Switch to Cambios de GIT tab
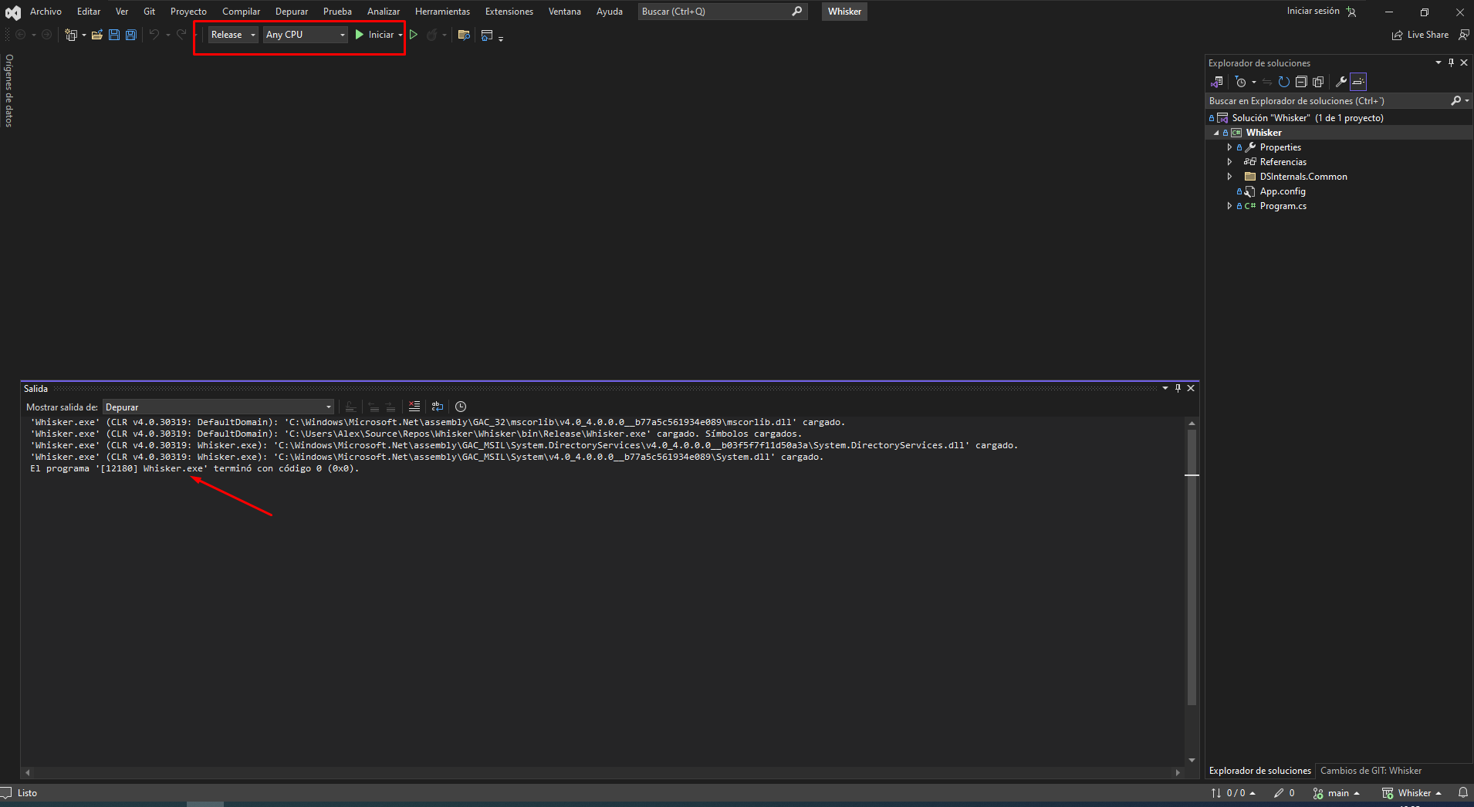Screen dimensions: 1474x807 coord(1371,771)
